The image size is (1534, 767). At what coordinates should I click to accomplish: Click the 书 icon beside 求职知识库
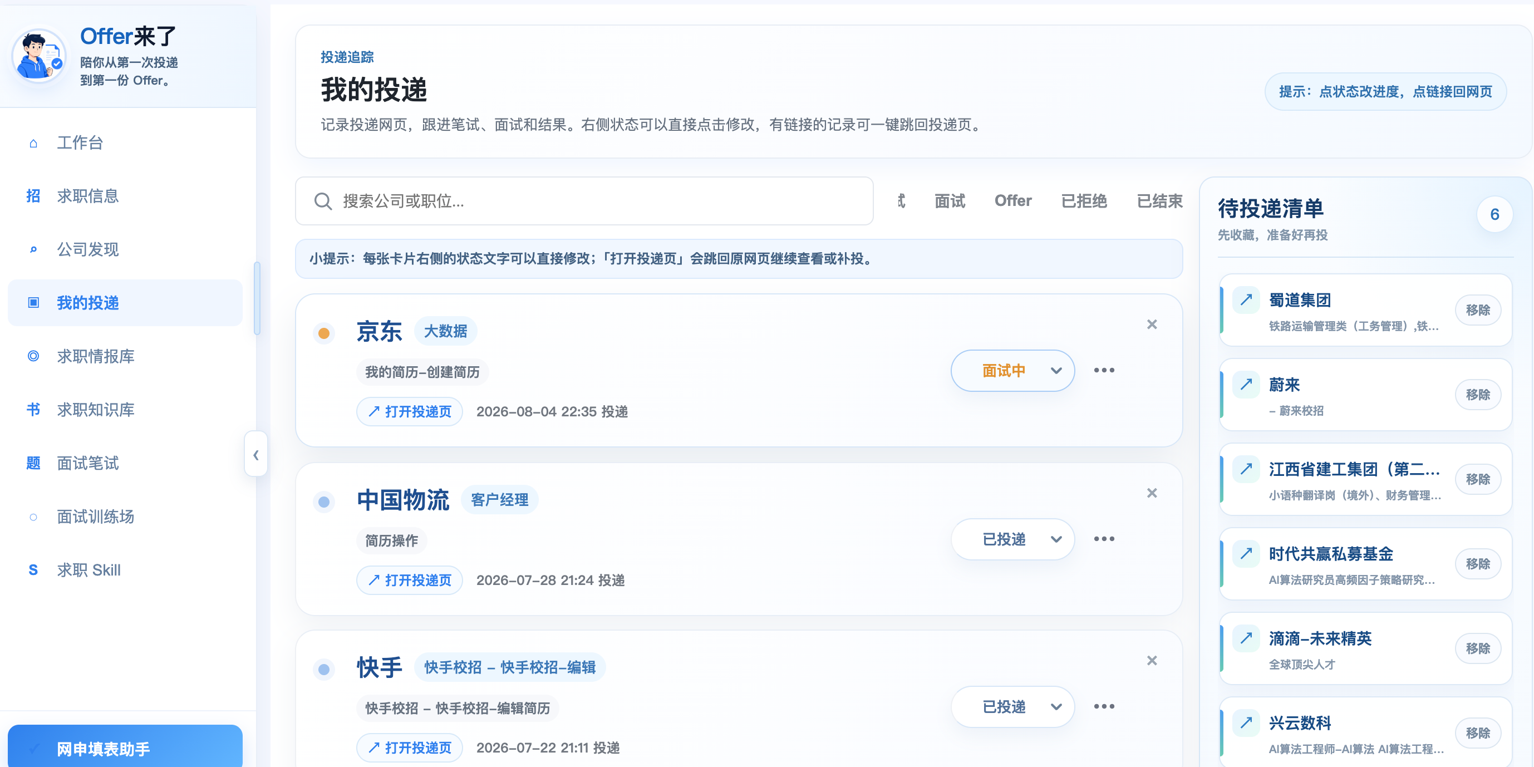pyautogui.click(x=33, y=410)
